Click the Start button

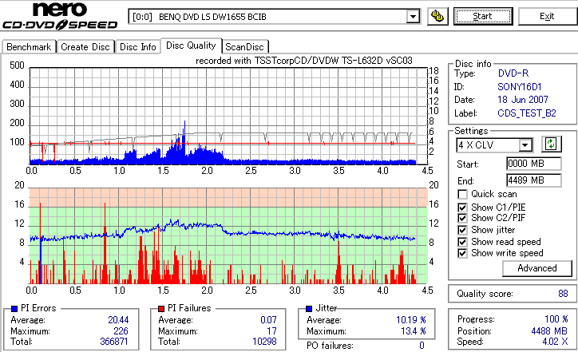click(483, 17)
